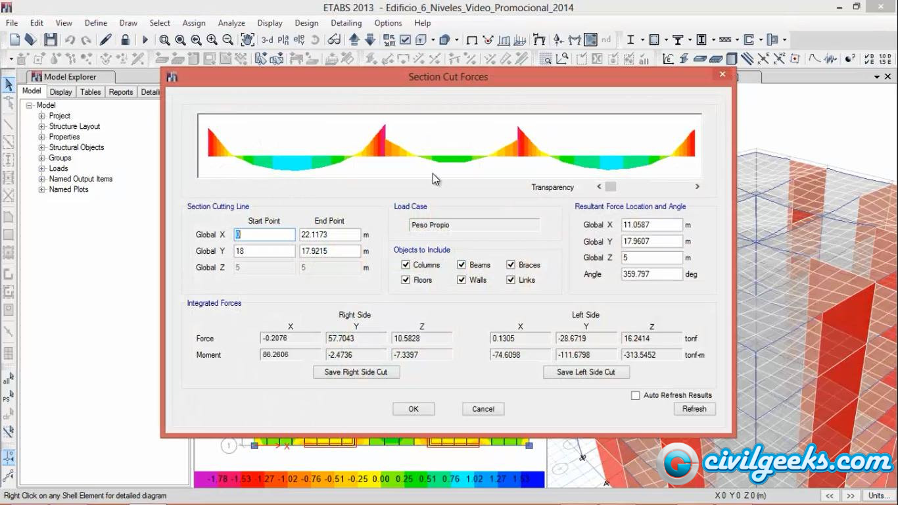This screenshot has width=898, height=505.
Task: Click the Lock/Unlock Model padlock icon
Action: pyautogui.click(x=126, y=40)
